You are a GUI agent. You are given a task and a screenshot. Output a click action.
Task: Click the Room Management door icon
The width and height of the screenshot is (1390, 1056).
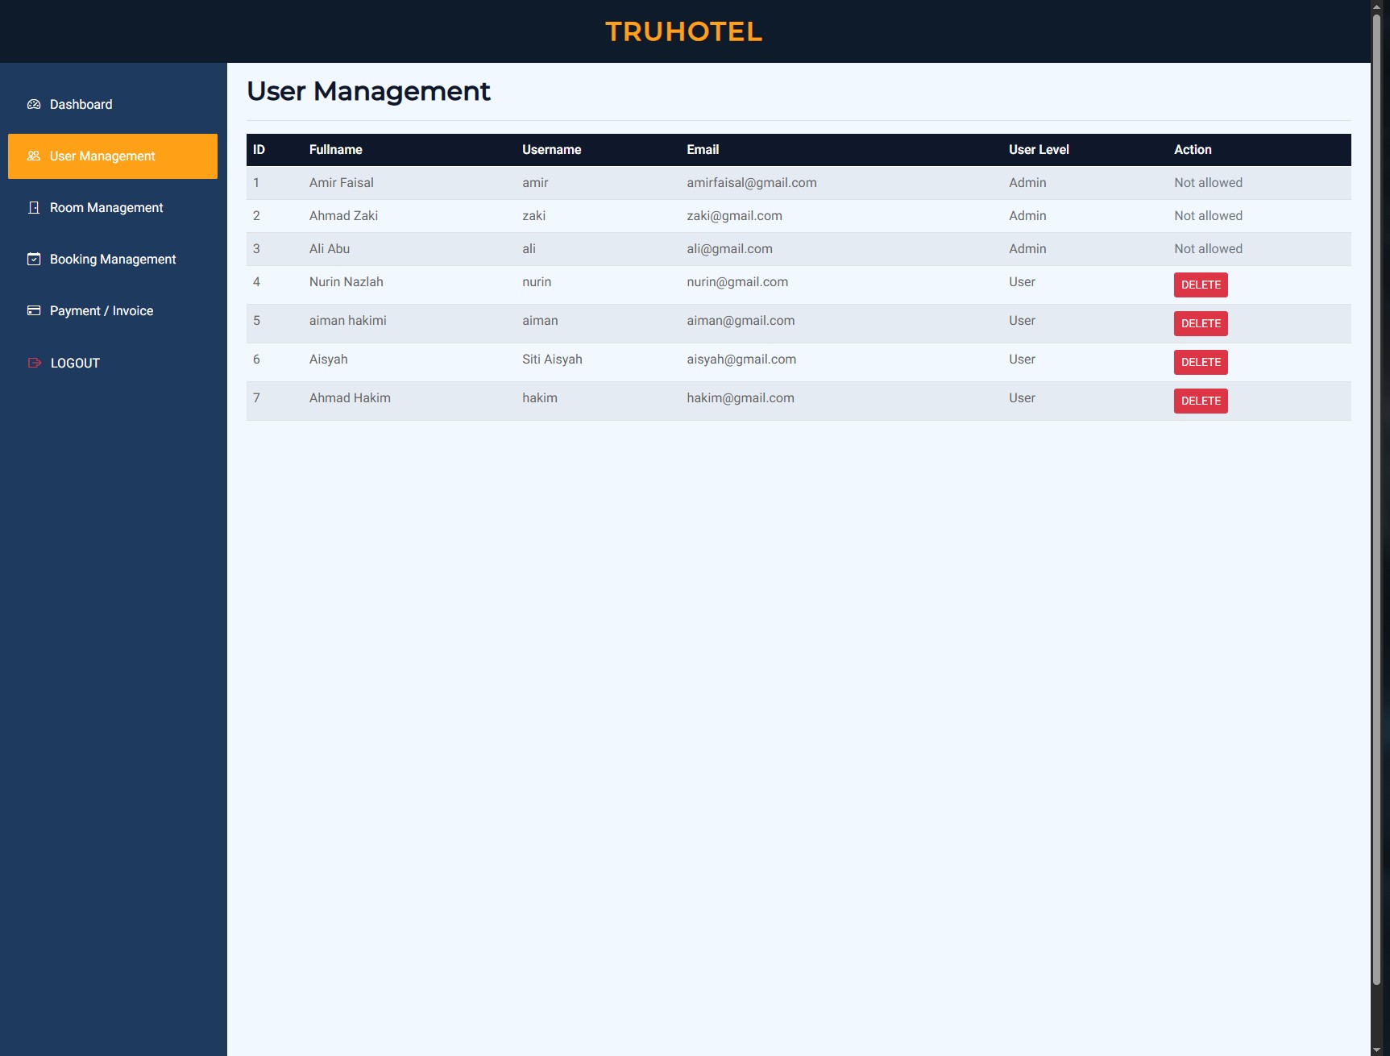34,207
